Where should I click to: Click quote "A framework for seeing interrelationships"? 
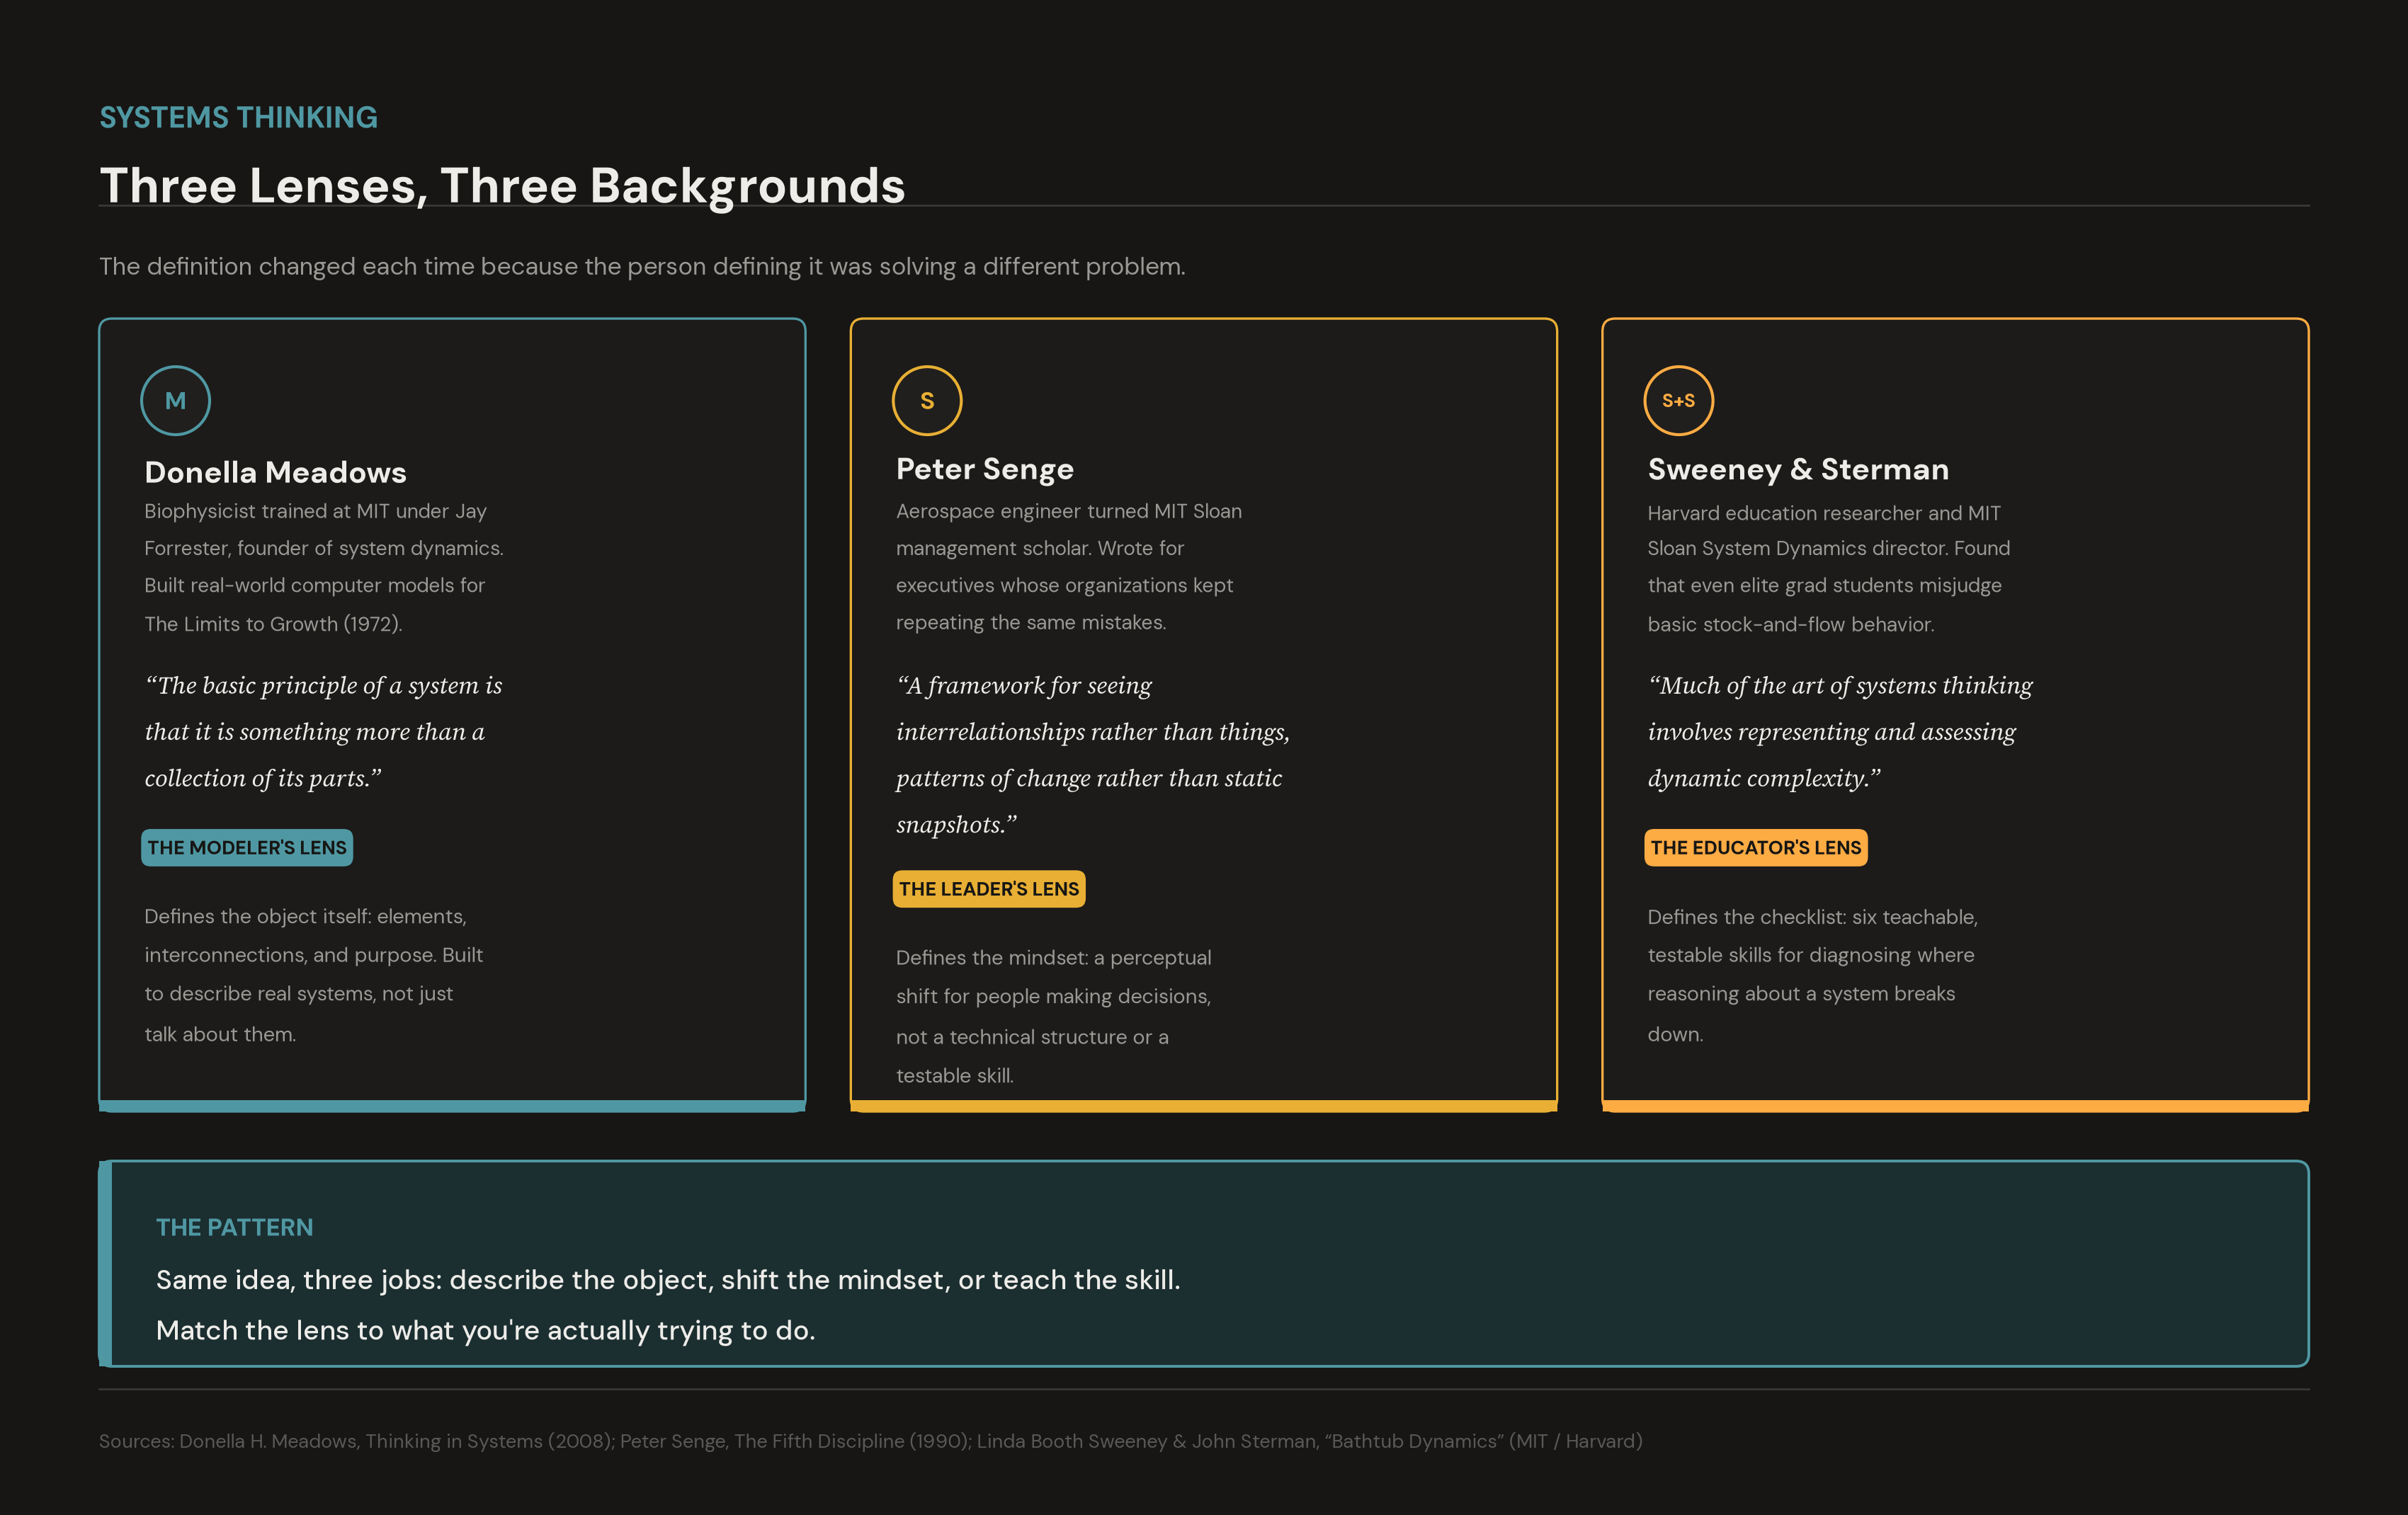click(x=1093, y=755)
